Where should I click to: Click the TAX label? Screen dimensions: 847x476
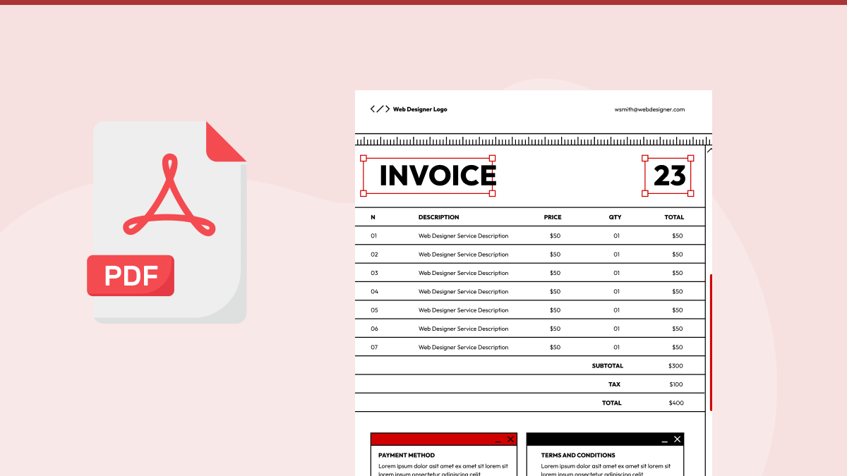pyautogui.click(x=615, y=384)
